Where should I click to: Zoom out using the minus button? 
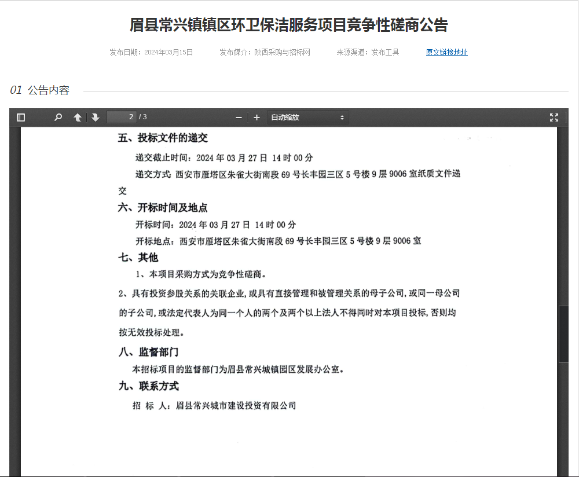coord(239,118)
